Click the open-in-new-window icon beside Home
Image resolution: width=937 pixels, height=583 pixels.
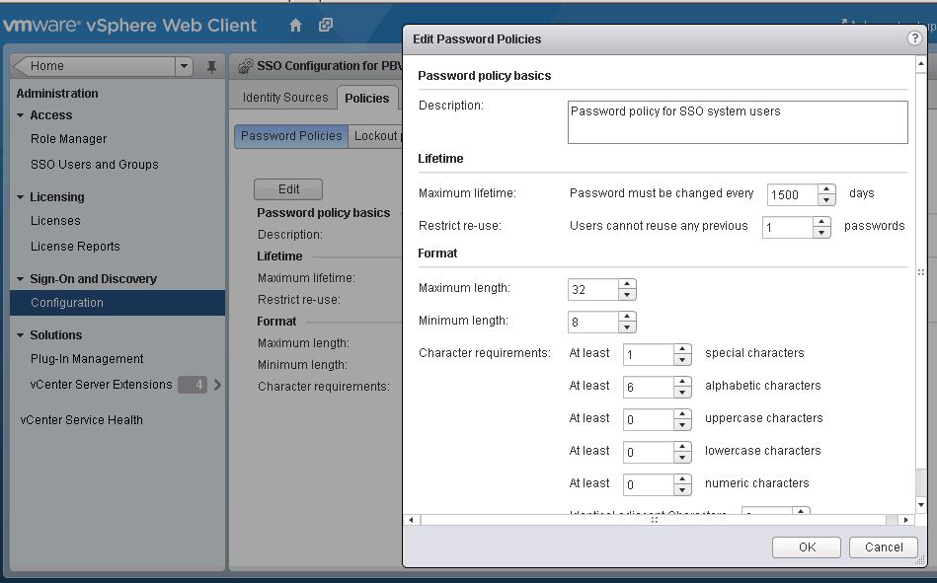(x=326, y=25)
